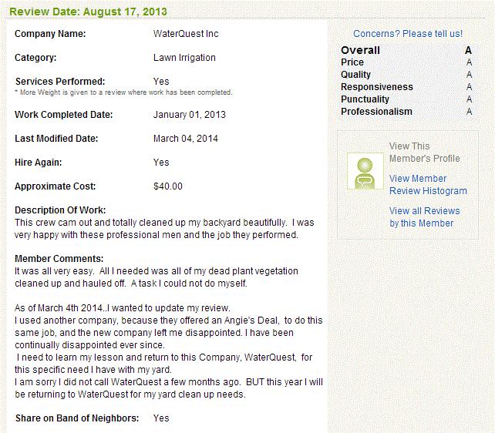Image resolution: width=495 pixels, height=433 pixels.
Task: Select the WaterQuest Inc company name
Action: (186, 34)
